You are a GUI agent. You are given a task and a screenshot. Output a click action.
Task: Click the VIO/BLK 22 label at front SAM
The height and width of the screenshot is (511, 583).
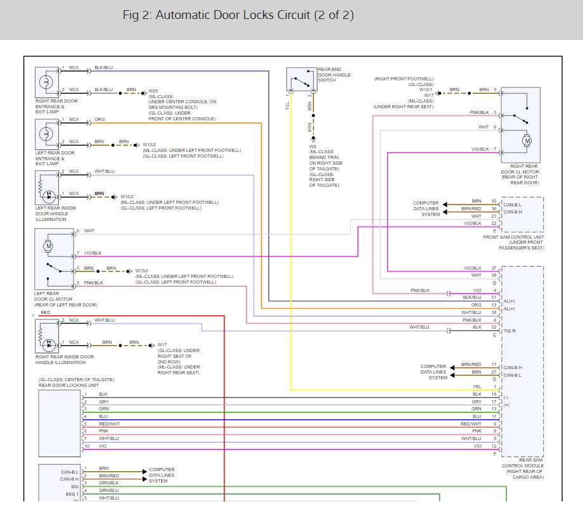[480, 224]
